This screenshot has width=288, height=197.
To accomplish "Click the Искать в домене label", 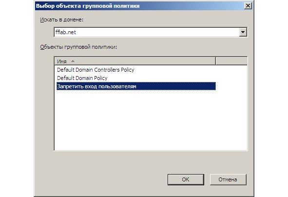I will (61, 20).
